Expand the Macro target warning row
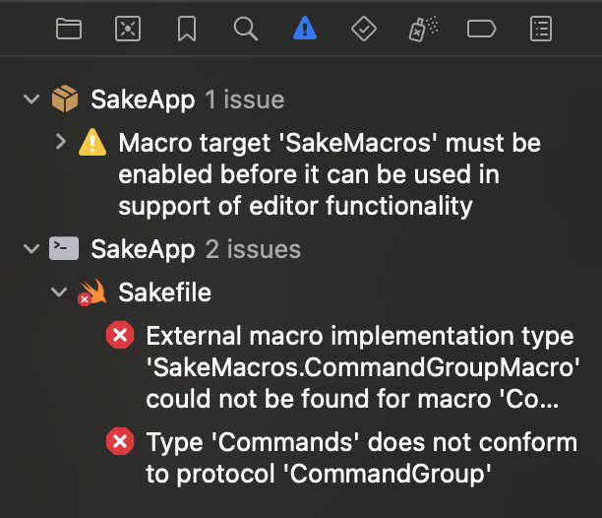This screenshot has height=518, width=602. click(x=61, y=143)
